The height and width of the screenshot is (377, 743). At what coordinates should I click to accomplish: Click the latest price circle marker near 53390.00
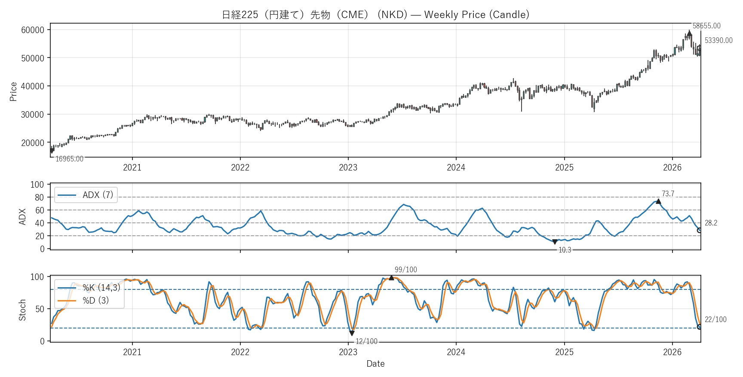pos(700,49)
